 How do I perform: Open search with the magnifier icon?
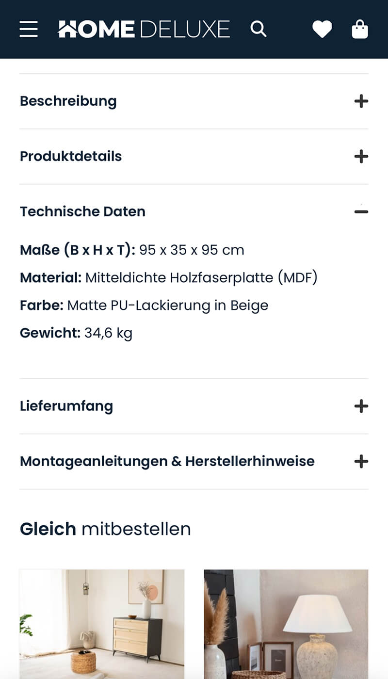[x=259, y=29]
